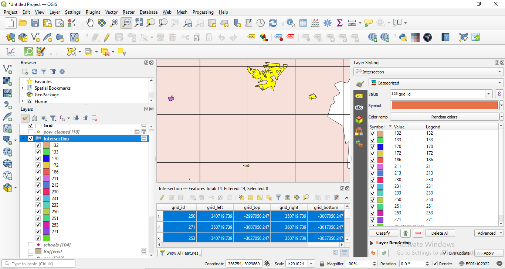Open the Python console icon
The width and height of the screenshot is (505, 269).
click(x=403, y=37)
